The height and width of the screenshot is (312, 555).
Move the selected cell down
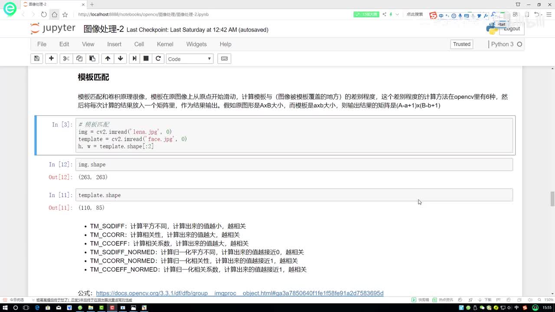tap(121, 58)
